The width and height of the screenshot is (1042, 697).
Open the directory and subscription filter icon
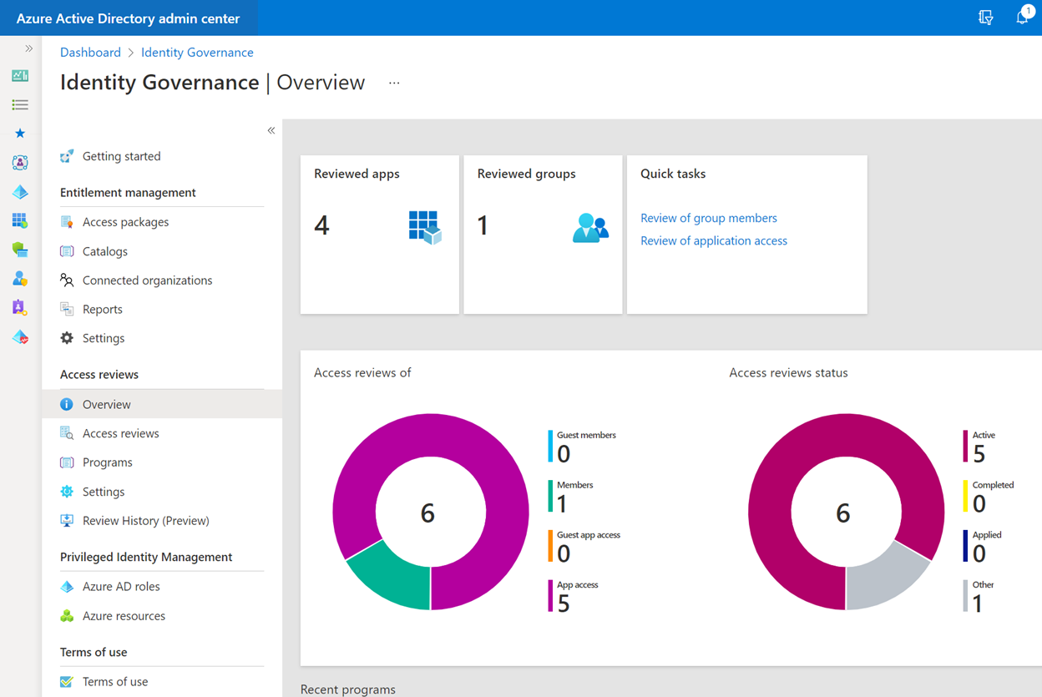click(986, 18)
